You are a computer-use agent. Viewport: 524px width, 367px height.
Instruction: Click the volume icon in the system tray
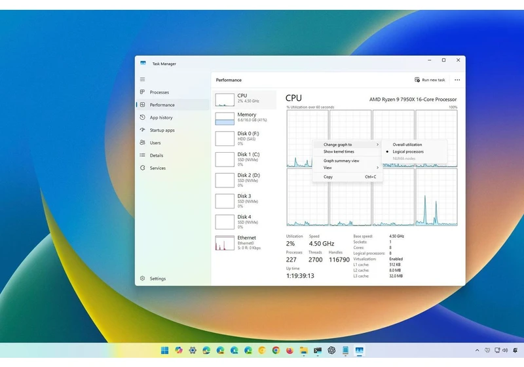(505, 350)
